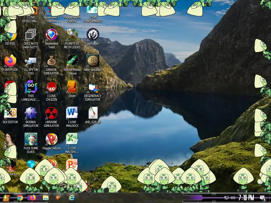Open the GoLand 'THIS LANGUAGE' shortcut
The image size is (271, 203).
pos(31,87)
